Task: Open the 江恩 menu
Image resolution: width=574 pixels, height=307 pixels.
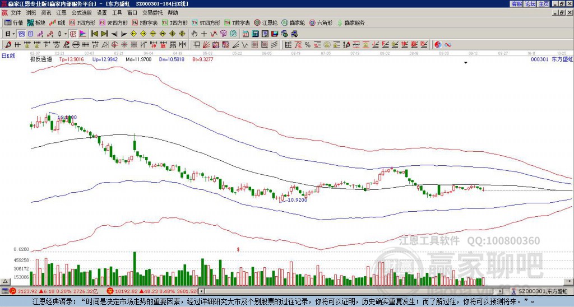Action: (61, 13)
